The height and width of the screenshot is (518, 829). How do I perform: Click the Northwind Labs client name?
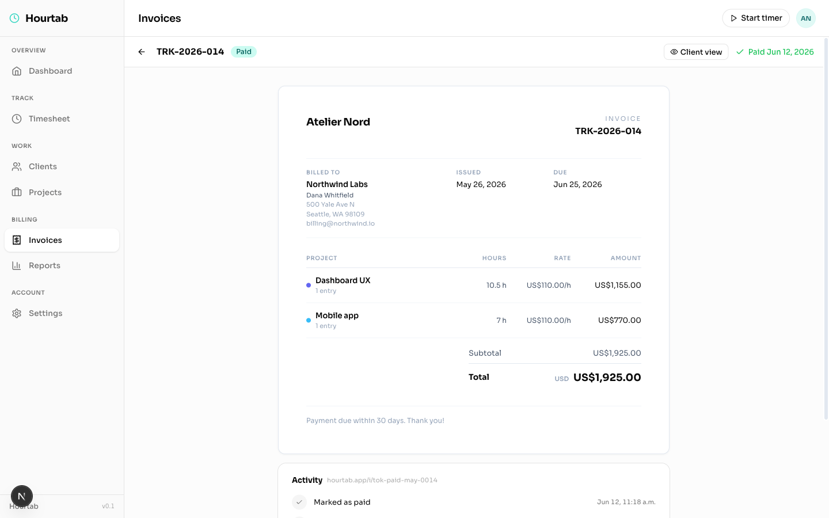click(337, 184)
